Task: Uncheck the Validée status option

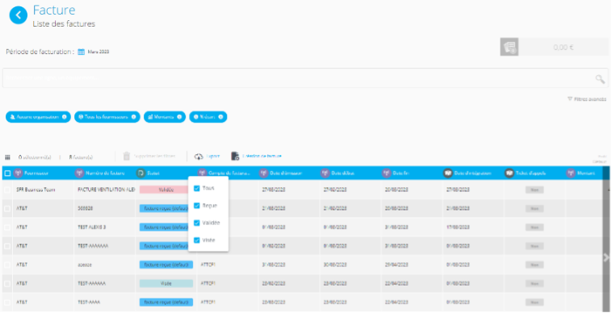Action: pyautogui.click(x=197, y=223)
